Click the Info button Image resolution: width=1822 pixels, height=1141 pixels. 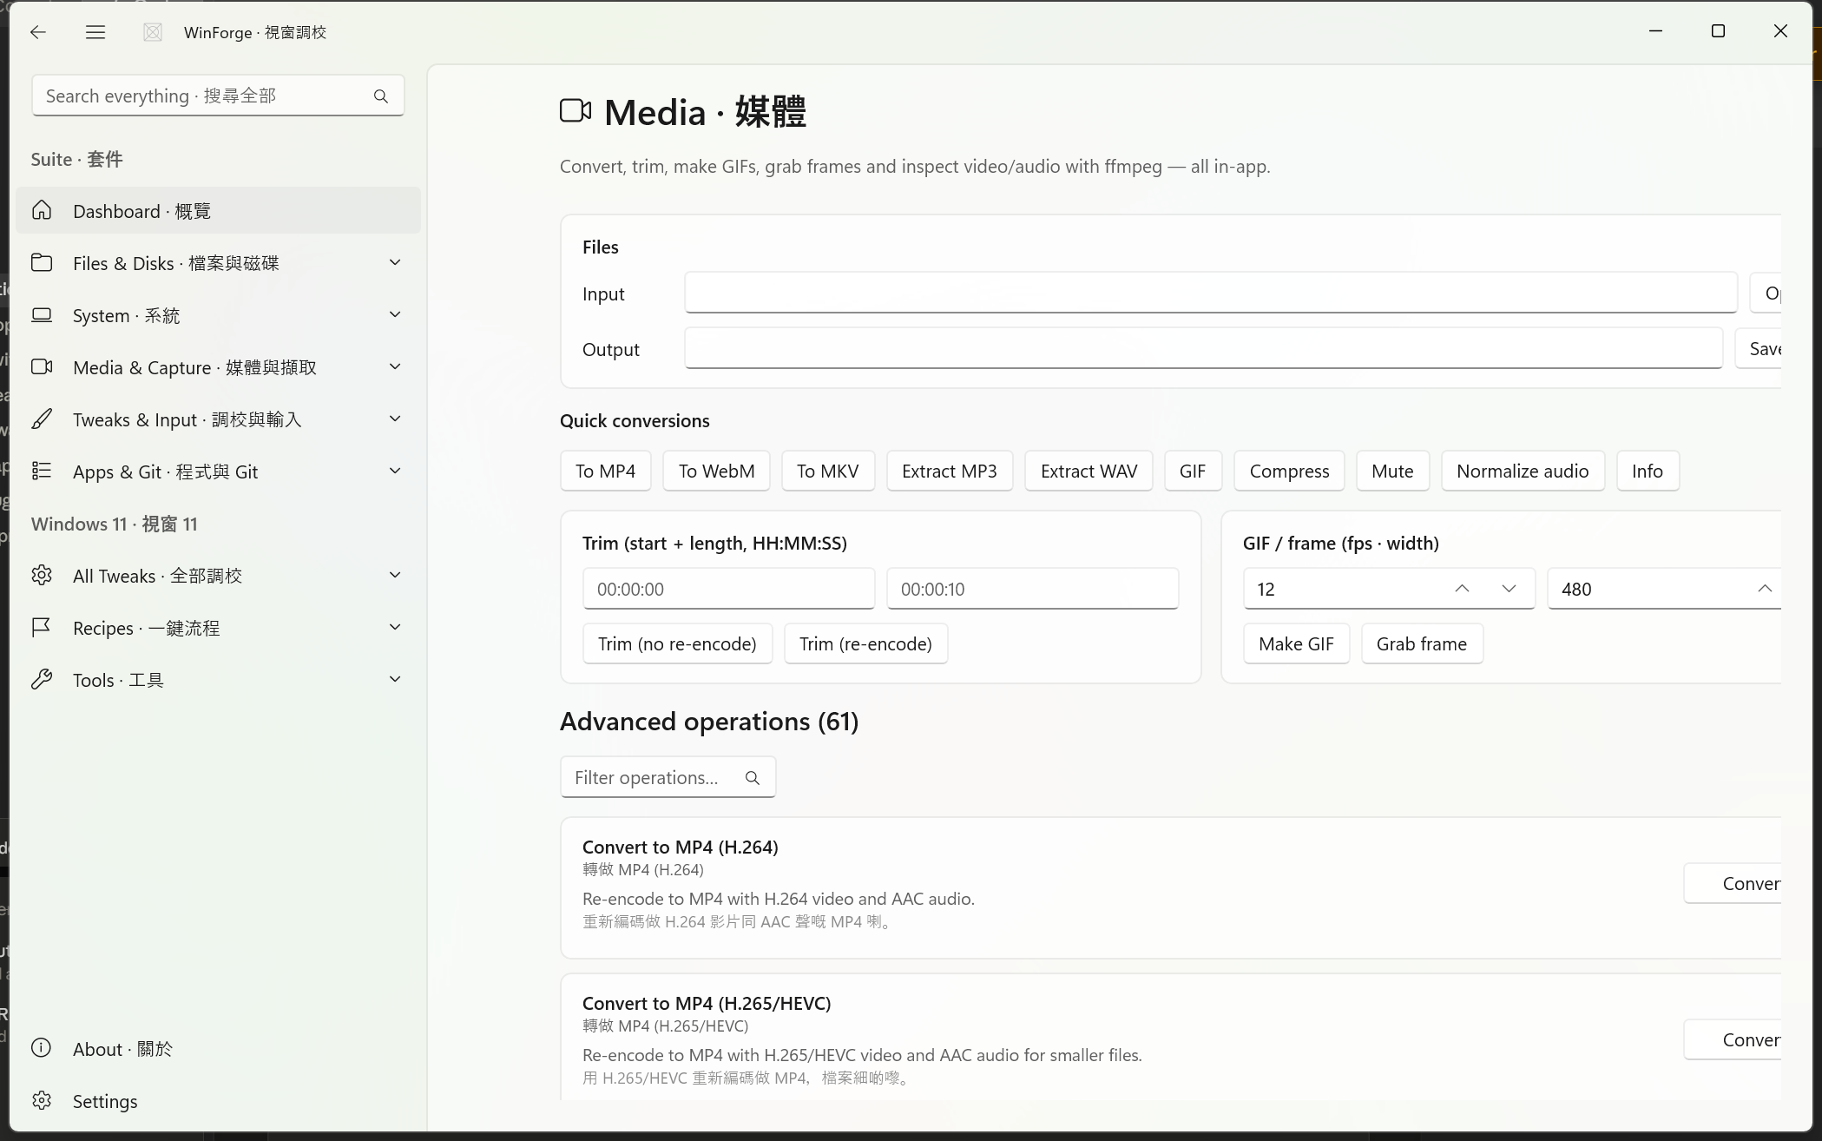click(1647, 471)
